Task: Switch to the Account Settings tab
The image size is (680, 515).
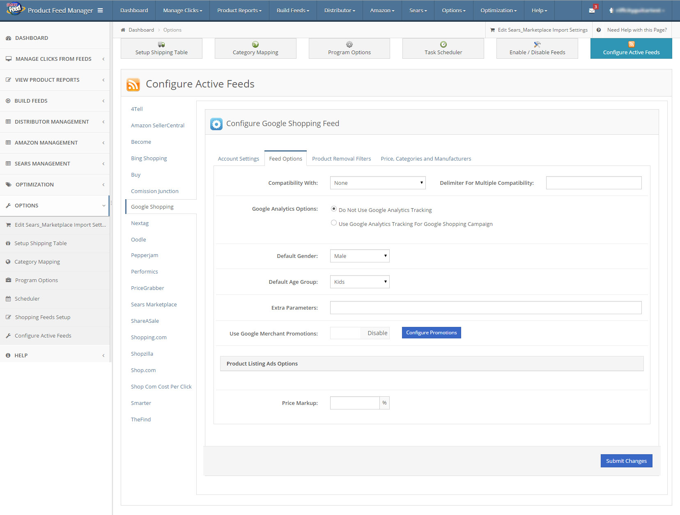Action: coord(239,159)
